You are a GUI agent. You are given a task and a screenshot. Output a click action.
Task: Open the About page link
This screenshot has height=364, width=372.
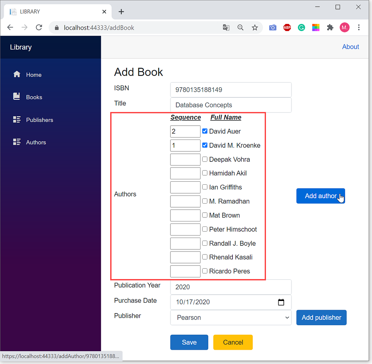click(x=350, y=47)
